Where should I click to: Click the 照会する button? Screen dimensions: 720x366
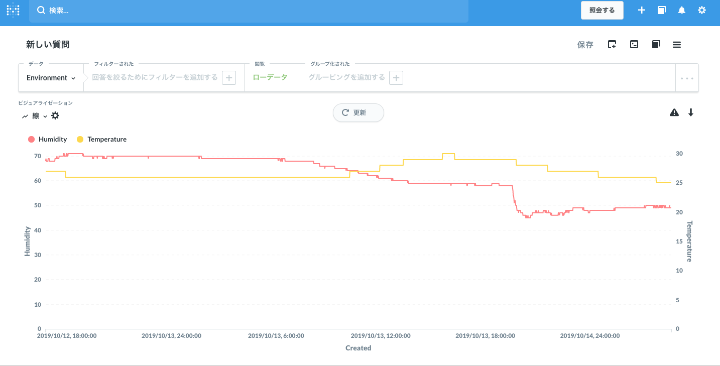(602, 10)
